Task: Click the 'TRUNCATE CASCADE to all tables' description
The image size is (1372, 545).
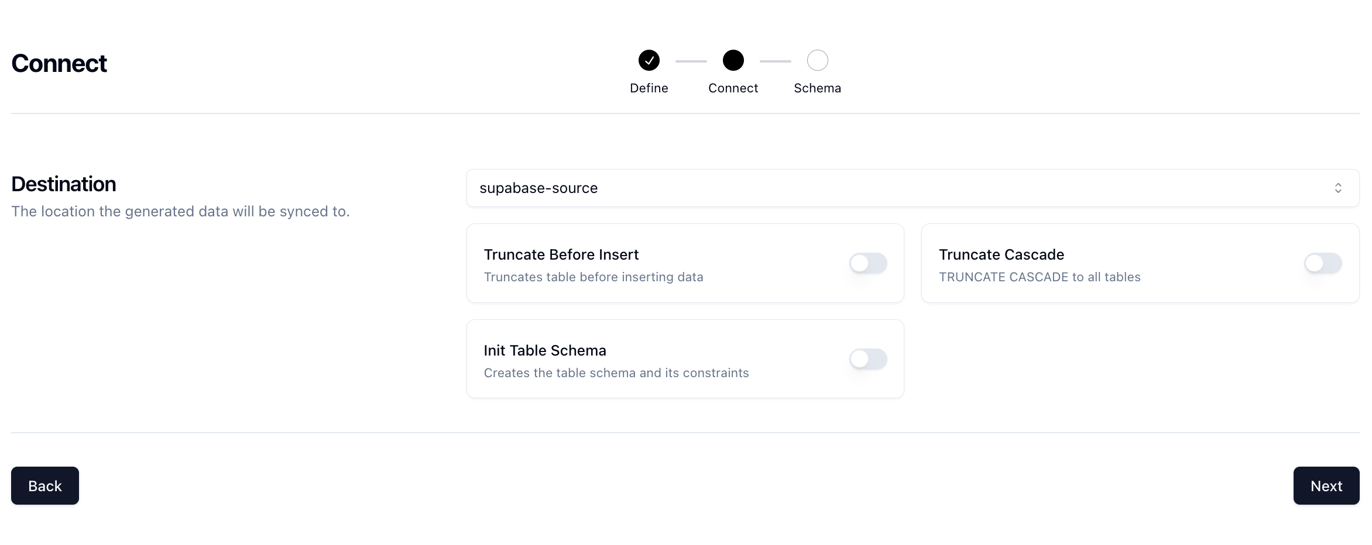Action: click(1040, 277)
